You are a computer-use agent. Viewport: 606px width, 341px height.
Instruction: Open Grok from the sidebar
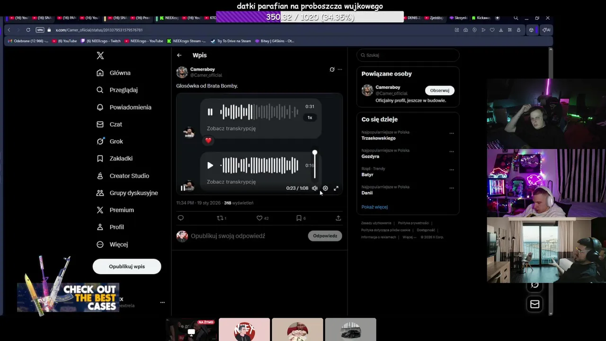[109, 141]
